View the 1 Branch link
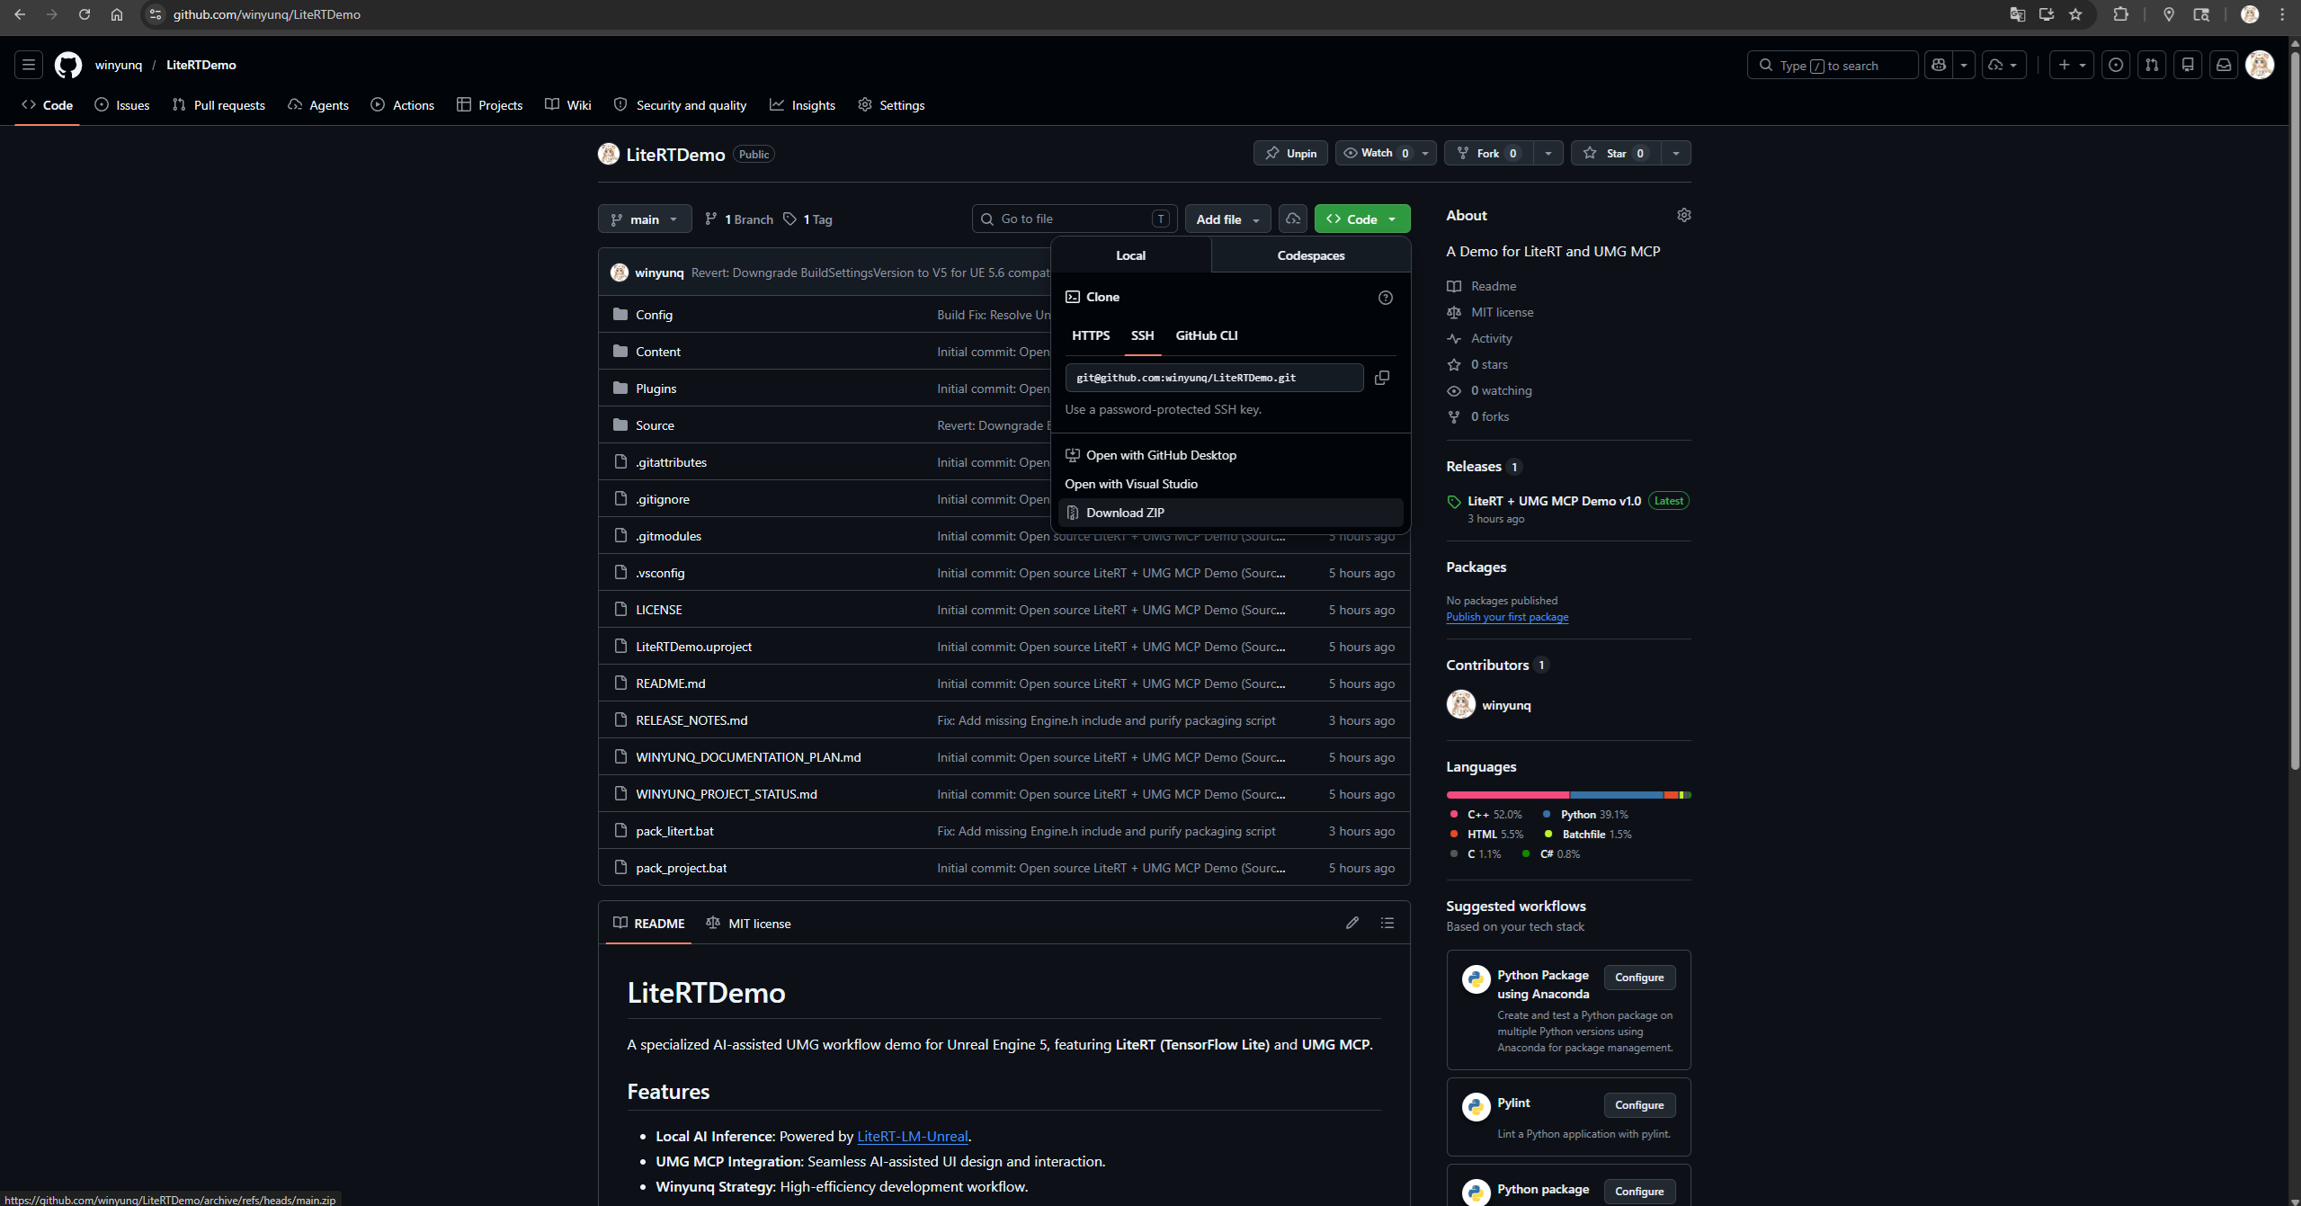The width and height of the screenshot is (2301, 1206). pyautogui.click(x=739, y=219)
